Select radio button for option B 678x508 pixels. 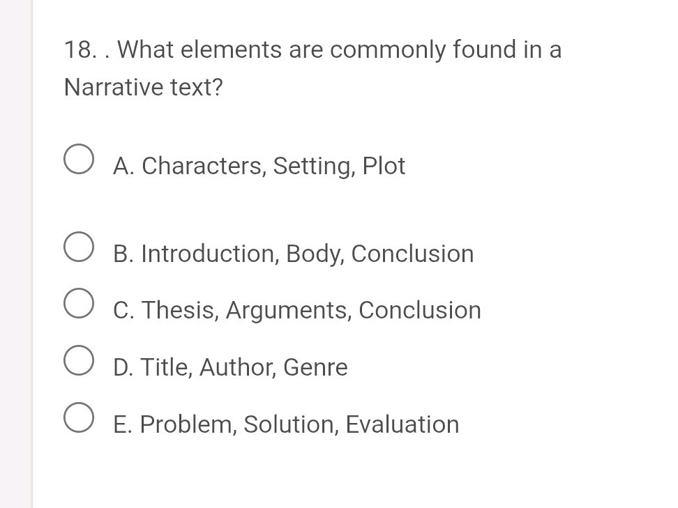point(78,246)
